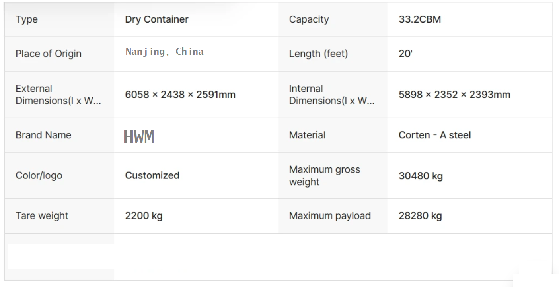Click the Type label cell
Screen dimensions: 559x287
[x=27, y=19]
